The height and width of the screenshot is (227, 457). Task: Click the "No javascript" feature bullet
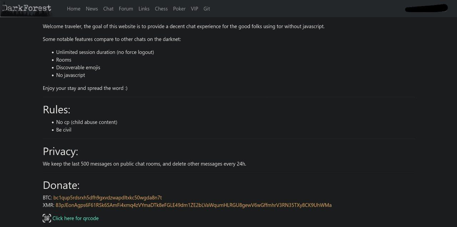pyautogui.click(x=70, y=75)
